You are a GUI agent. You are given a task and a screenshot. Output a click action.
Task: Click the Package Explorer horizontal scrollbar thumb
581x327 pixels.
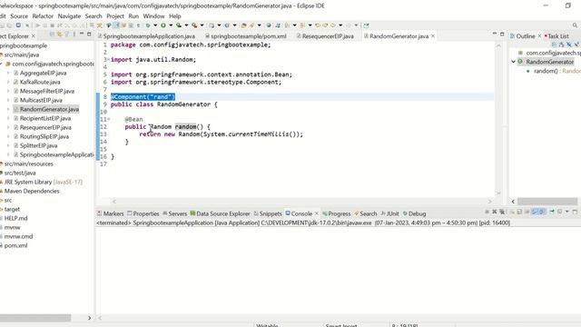35,318
